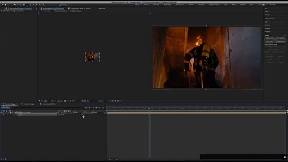This screenshot has height=162, width=288.
Task: Switch to the Standard workspace
Action: 146,5
